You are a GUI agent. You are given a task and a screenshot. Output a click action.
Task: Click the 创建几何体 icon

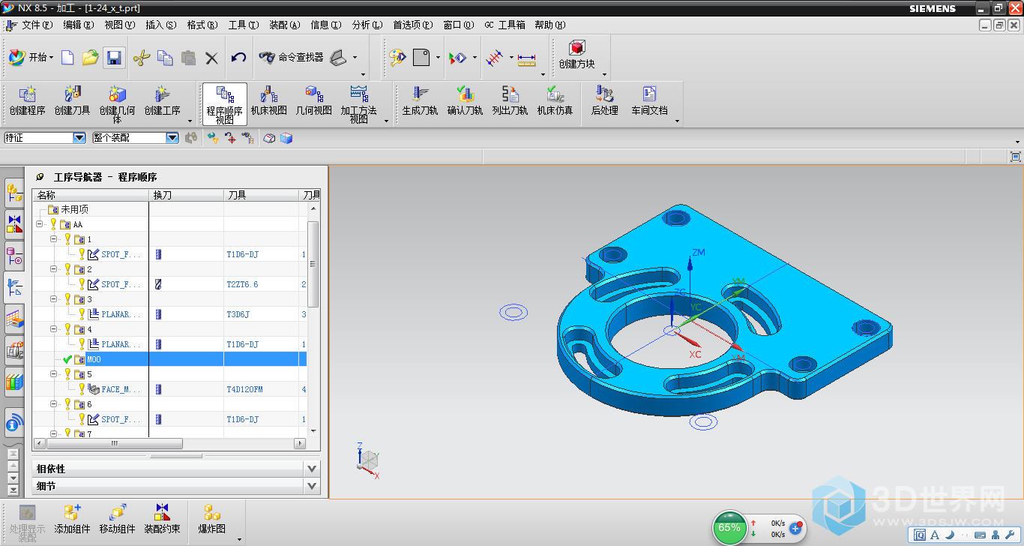pyautogui.click(x=118, y=104)
